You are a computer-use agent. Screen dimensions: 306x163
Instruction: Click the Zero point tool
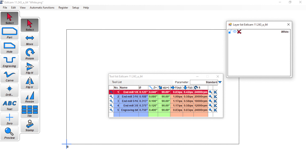9,119
